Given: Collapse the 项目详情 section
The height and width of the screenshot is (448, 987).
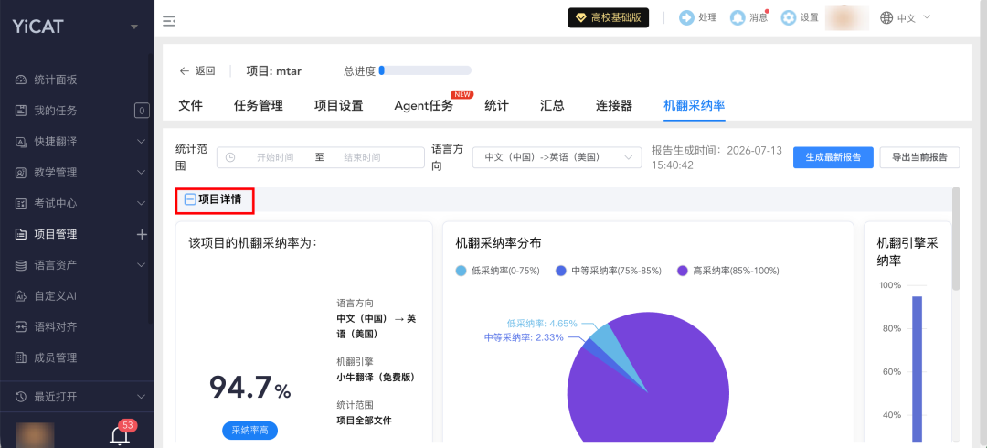Looking at the screenshot, I should click(189, 199).
